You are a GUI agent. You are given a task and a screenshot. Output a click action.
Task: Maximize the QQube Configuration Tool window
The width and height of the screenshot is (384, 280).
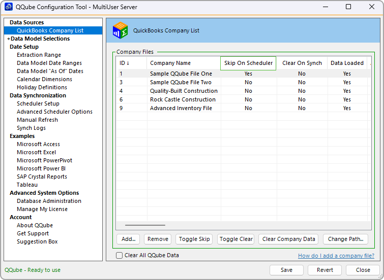click(348, 7)
